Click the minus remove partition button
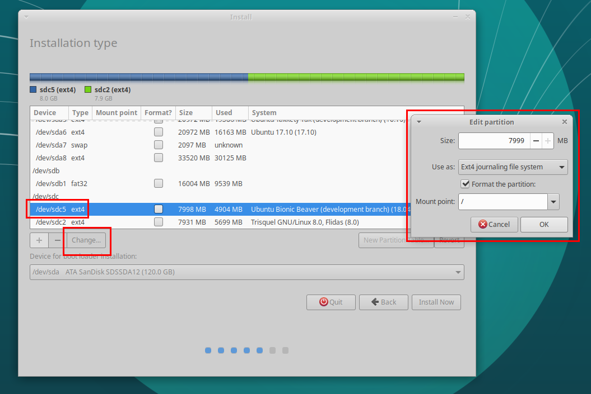The width and height of the screenshot is (591, 394). coord(58,240)
